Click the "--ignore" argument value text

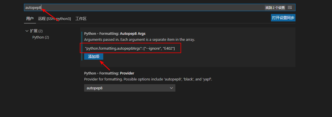[x=153, y=49]
